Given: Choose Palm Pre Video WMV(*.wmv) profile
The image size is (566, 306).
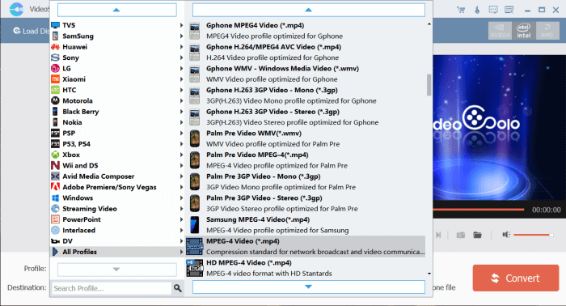Looking at the screenshot, I should (x=306, y=138).
